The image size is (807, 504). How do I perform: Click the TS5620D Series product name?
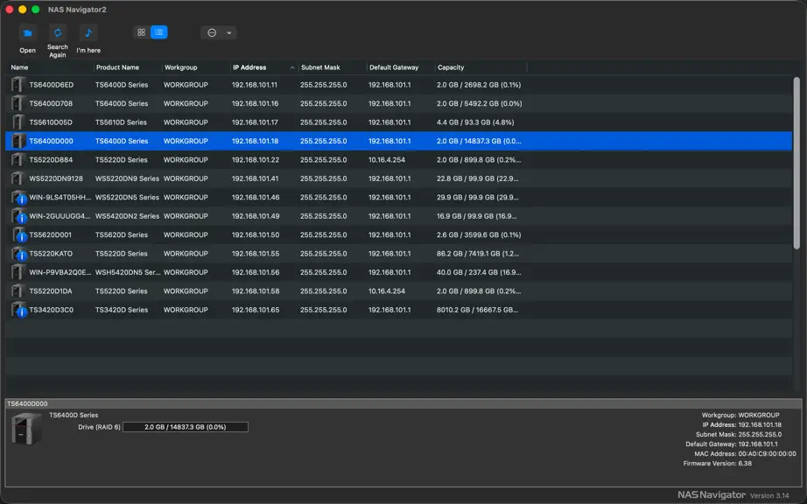click(122, 235)
